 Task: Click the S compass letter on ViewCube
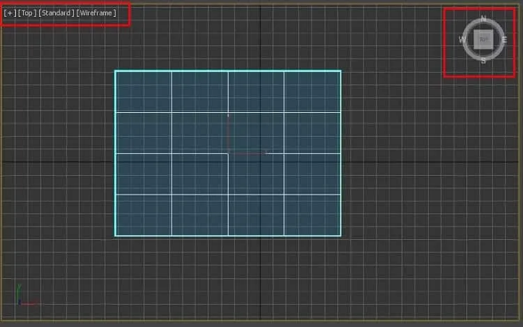tap(483, 61)
